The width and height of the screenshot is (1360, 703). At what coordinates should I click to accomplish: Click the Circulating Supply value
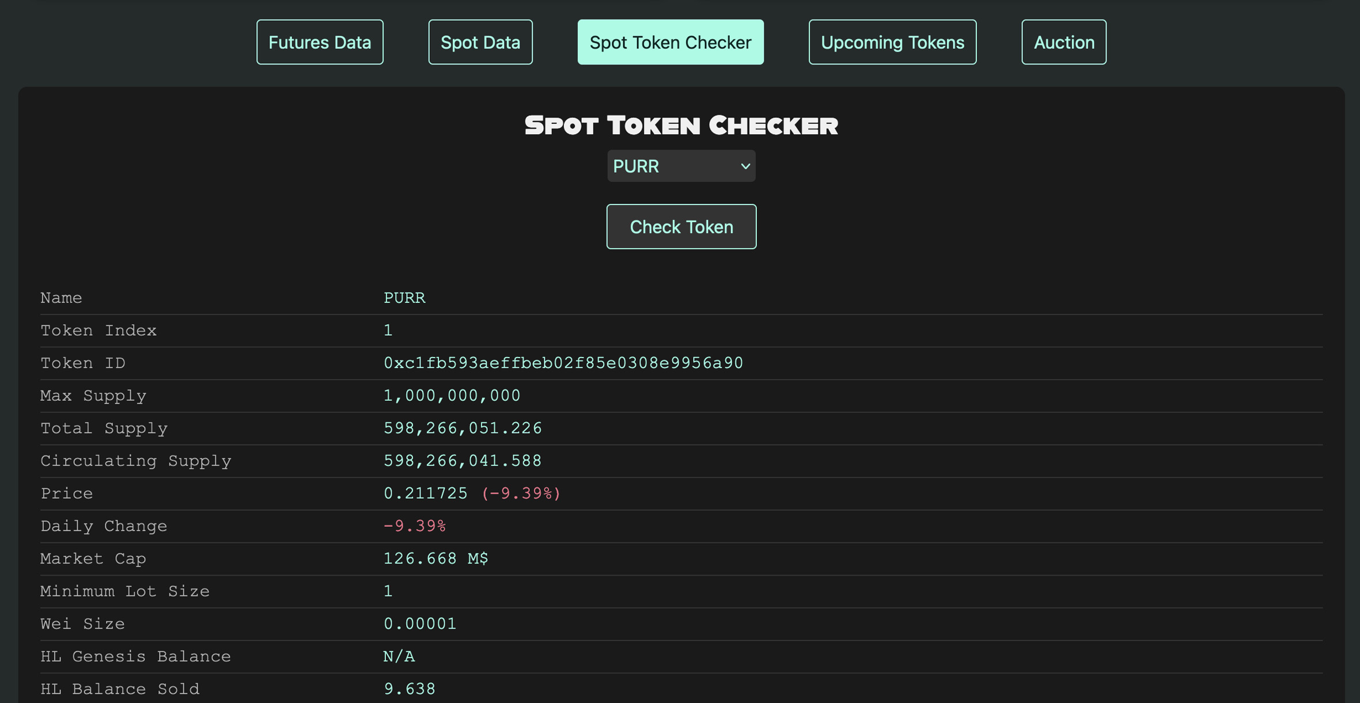point(463,461)
